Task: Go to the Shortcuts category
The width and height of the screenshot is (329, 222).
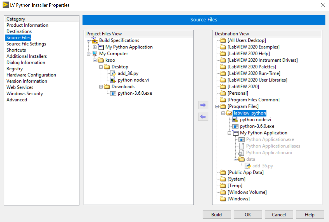Action: tap(16, 50)
